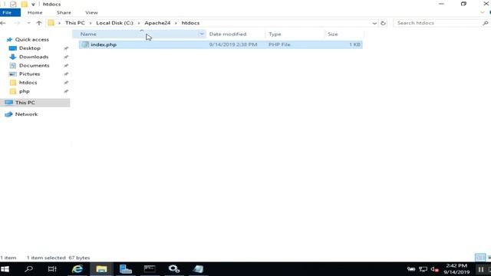Select Network in the navigation pane
Viewport: 491px width, 276px height.
(26, 114)
